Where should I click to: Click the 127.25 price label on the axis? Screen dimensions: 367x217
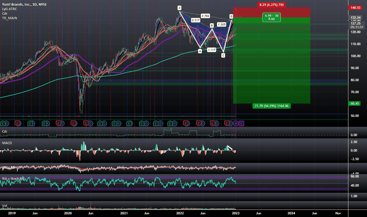point(356,23)
